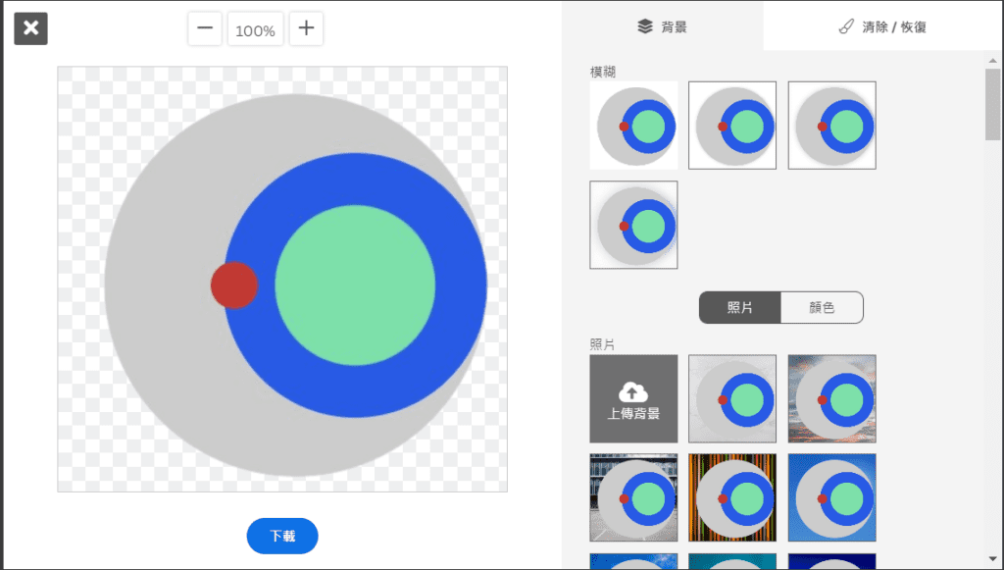Click the 100% zoom level field

point(256,28)
